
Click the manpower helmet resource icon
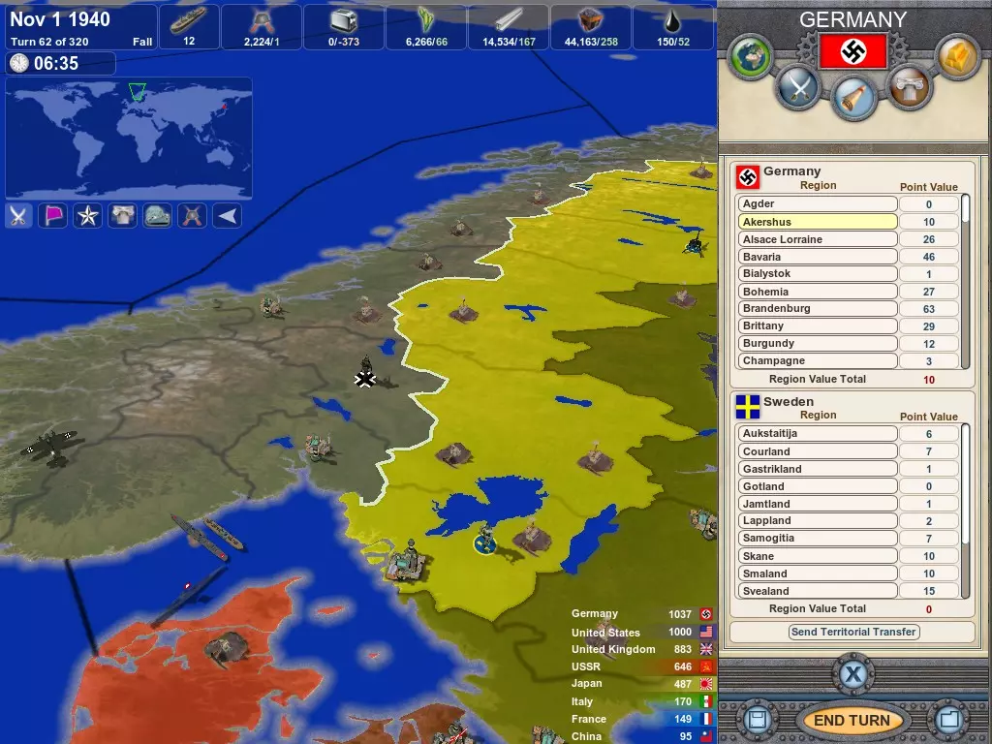261,20
